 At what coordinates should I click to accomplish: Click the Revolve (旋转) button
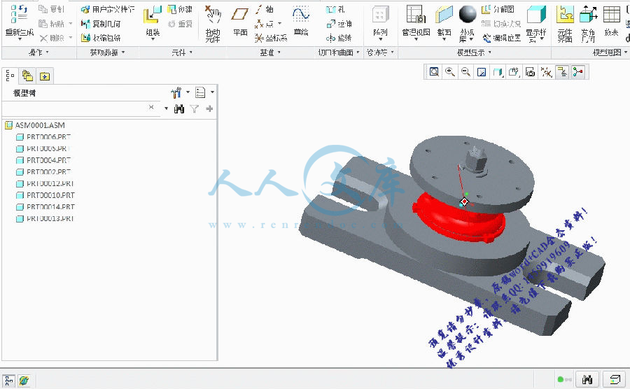339,38
